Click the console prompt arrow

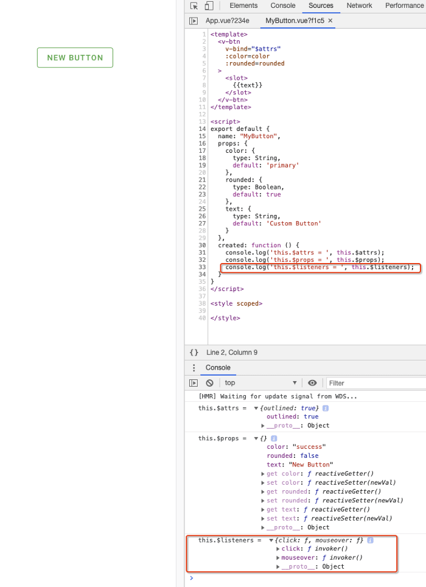(192, 578)
